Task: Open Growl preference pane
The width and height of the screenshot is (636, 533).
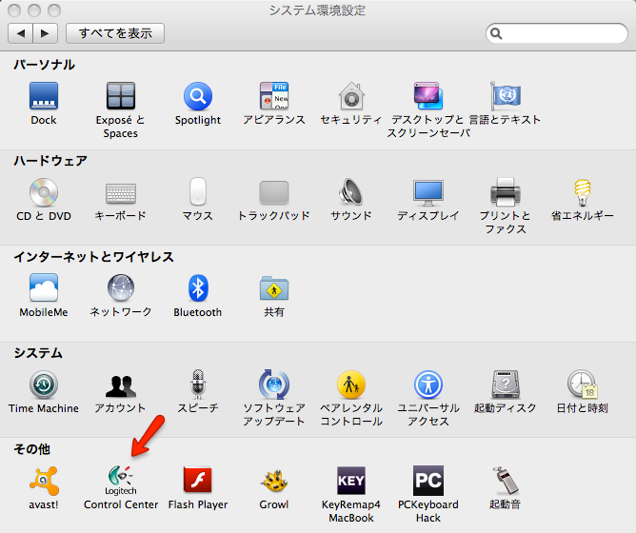Action: point(274,481)
